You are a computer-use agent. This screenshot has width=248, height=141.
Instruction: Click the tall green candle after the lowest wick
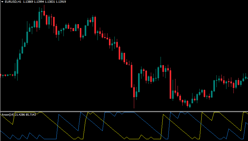139,82
